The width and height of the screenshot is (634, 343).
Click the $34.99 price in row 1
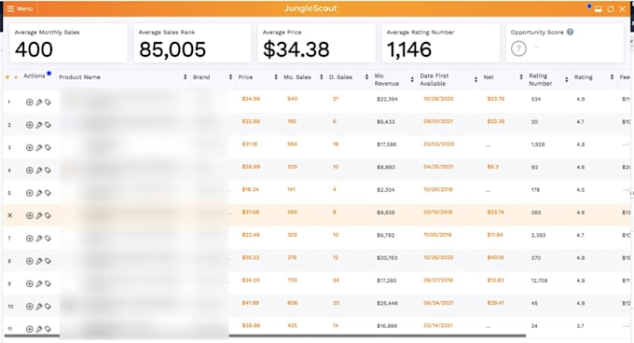tap(251, 99)
